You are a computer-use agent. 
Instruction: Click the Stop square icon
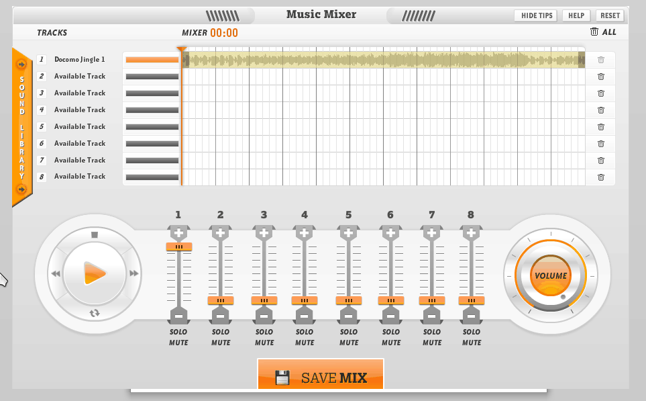click(95, 235)
